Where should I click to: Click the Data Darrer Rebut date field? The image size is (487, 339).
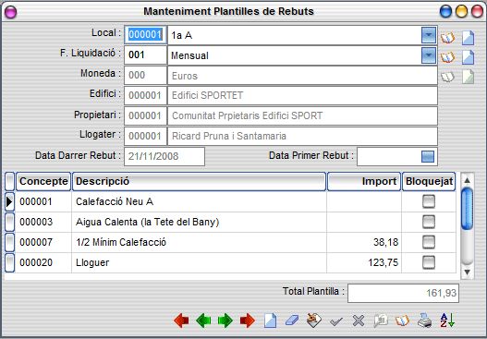tap(164, 156)
